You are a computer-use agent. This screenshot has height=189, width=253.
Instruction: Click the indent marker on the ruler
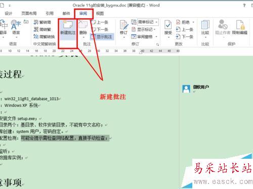point(141,52)
